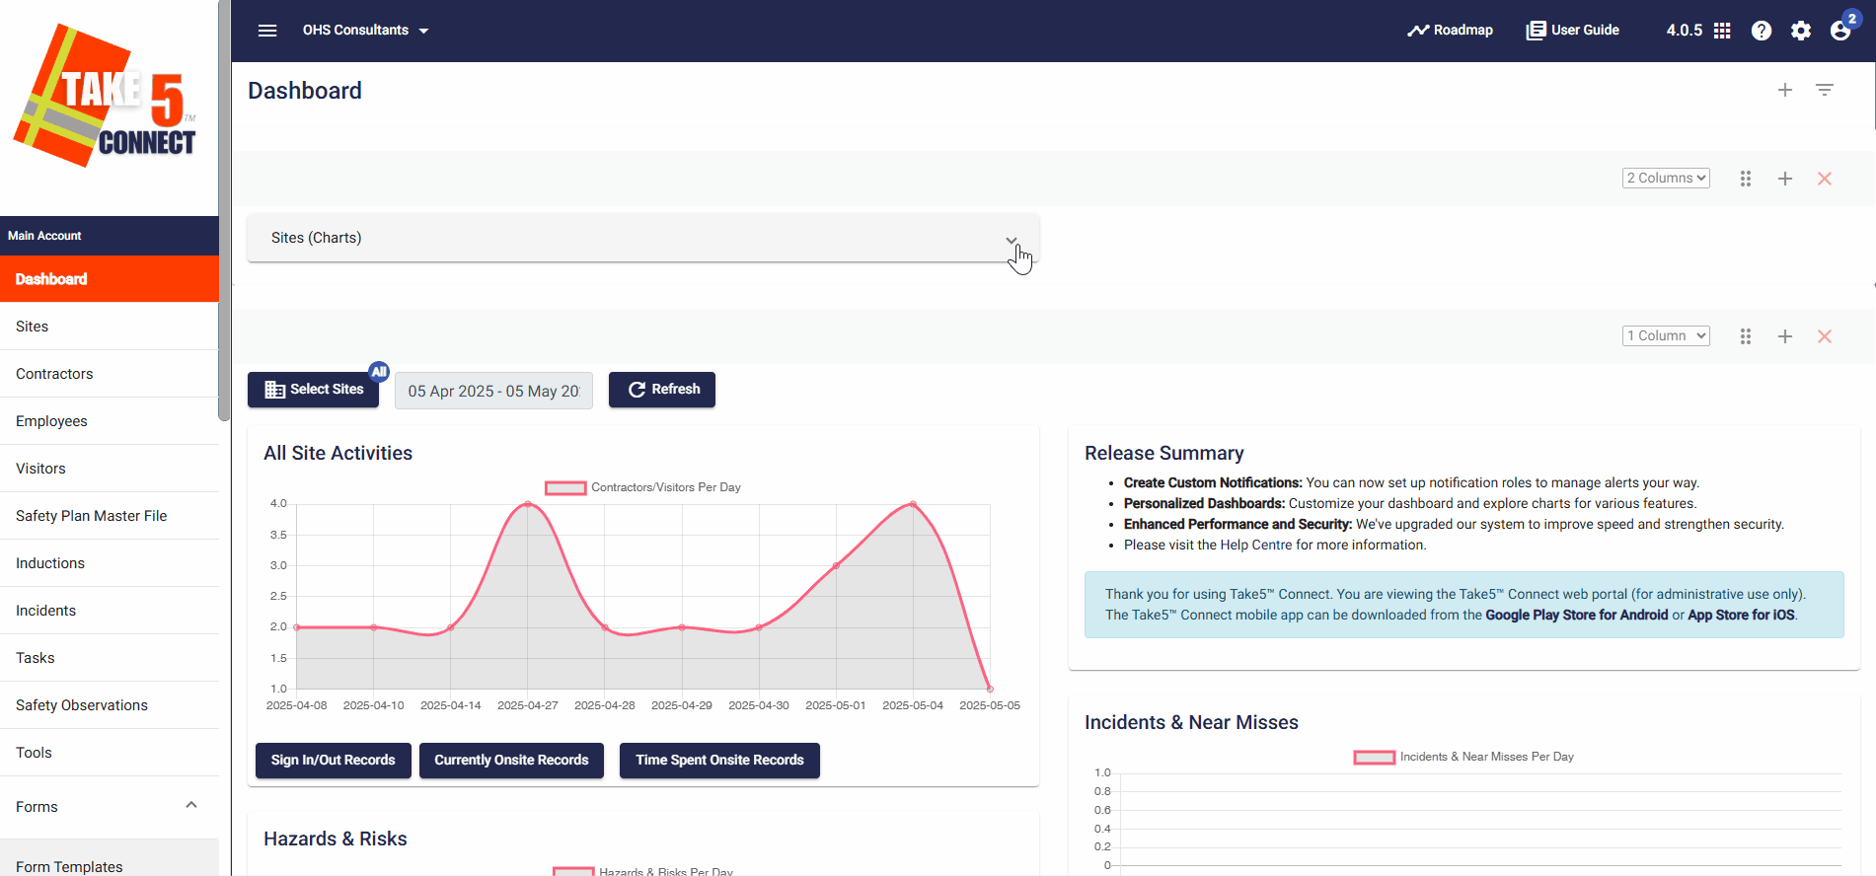Viewport: 1876px width, 876px height.
Task: Open the 1 Column layout dropdown
Action: point(1666,336)
